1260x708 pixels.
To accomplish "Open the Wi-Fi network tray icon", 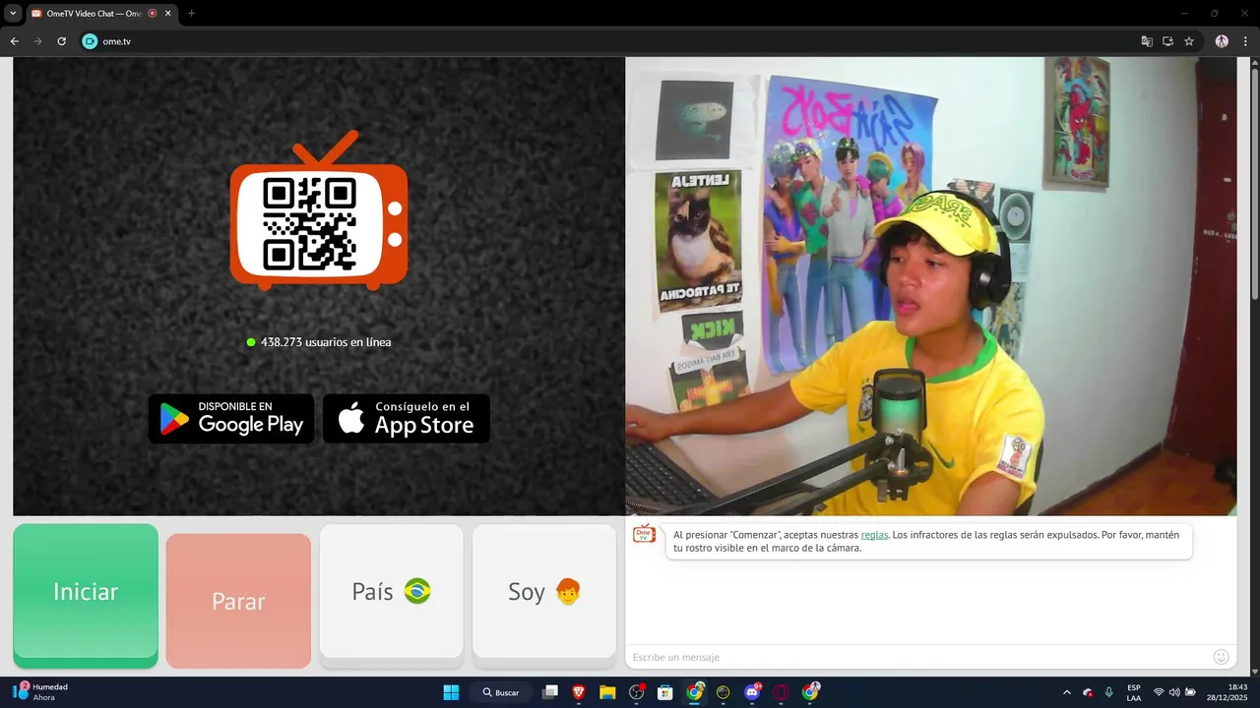I will pyautogui.click(x=1159, y=692).
